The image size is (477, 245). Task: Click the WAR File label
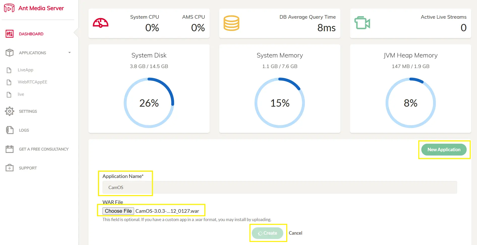pos(113,202)
